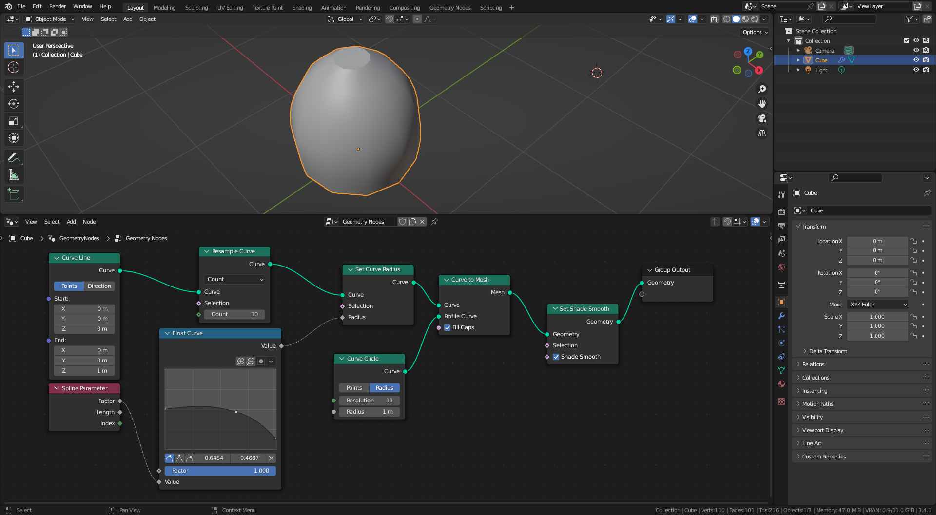Open node editor Add menu
The width and height of the screenshot is (936, 515).
coord(71,222)
